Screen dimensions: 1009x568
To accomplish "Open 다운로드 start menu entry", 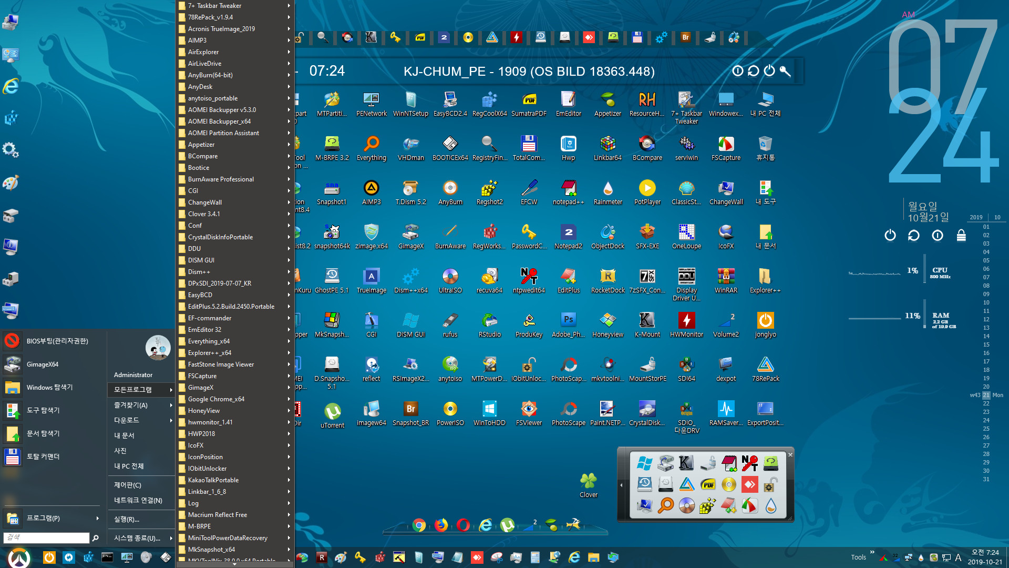I will click(141, 420).
